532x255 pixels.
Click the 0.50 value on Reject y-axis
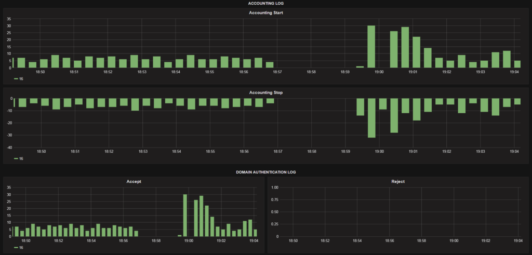pyautogui.click(x=274, y=212)
